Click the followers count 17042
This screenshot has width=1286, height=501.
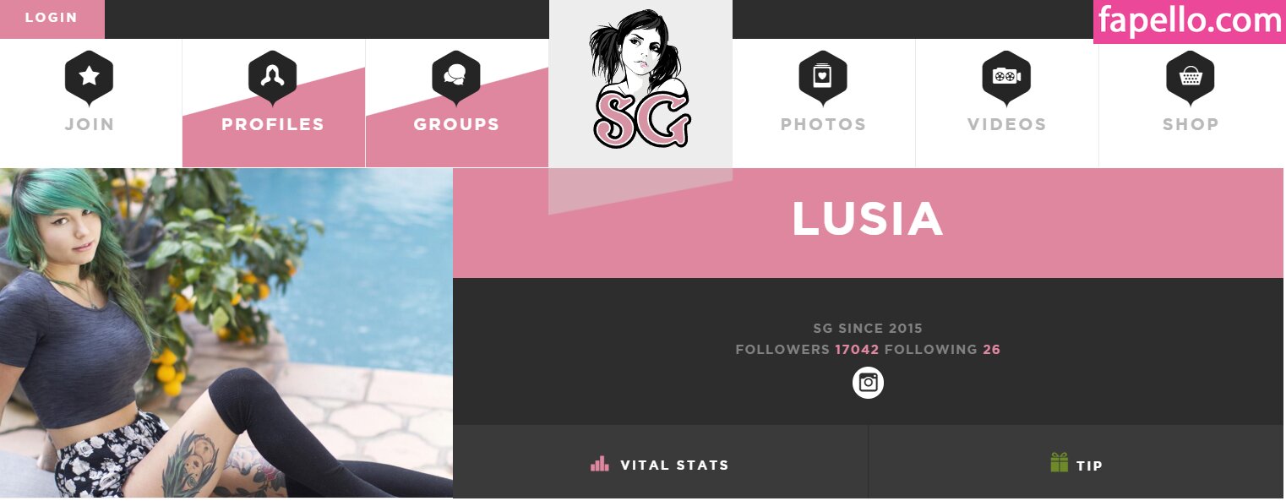tap(857, 349)
